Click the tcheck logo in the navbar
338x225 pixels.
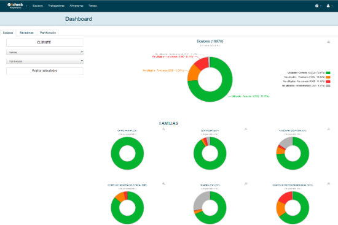15,6
